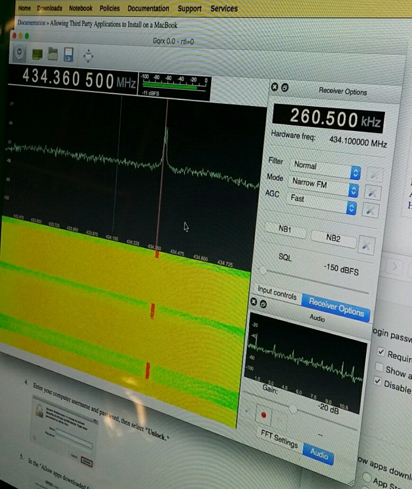
Task: Open I/O device configuration circuit-board icon
Action: [37, 54]
